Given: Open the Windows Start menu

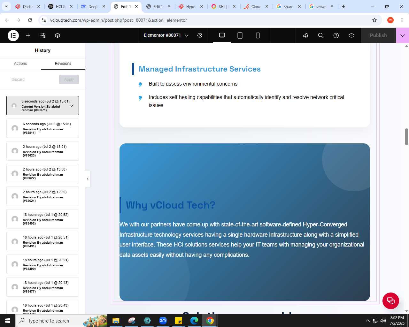Looking at the screenshot, I should coord(8,321).
